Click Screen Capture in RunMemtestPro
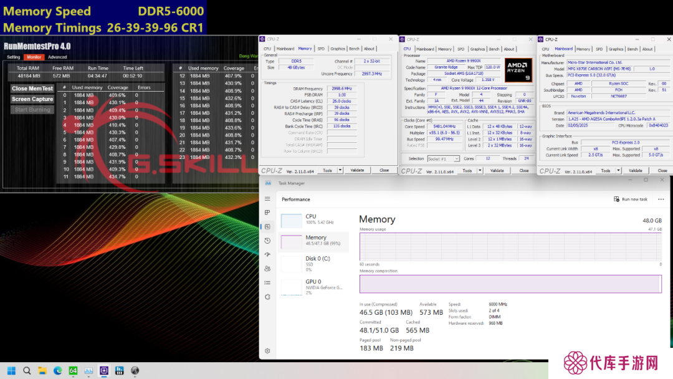 pyautogui.click(x=32, y=99)
